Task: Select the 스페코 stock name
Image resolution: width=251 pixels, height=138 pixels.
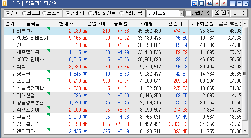Action: coord(24,81)
